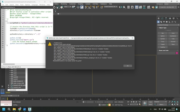Click the Mirror tool icon
The height and width of the screenshot is (112, 180).
click(120, 7)
